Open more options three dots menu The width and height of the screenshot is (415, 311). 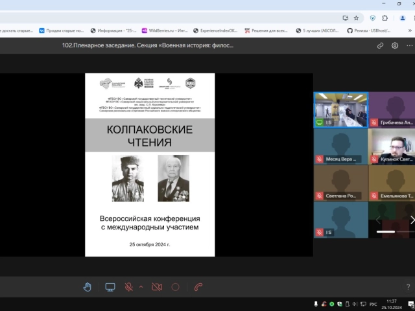[409, 45]
